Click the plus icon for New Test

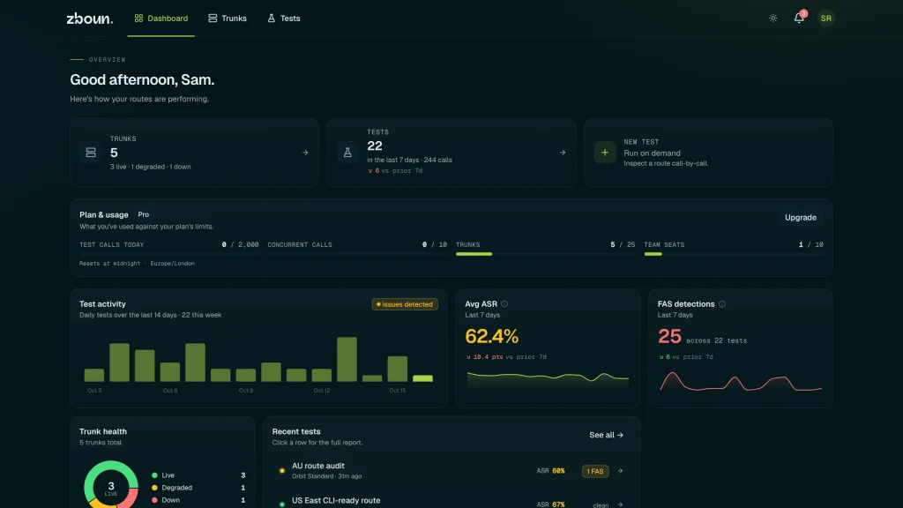(605, 153)
